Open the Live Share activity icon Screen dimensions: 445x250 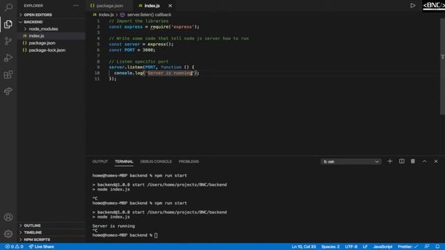8,91
